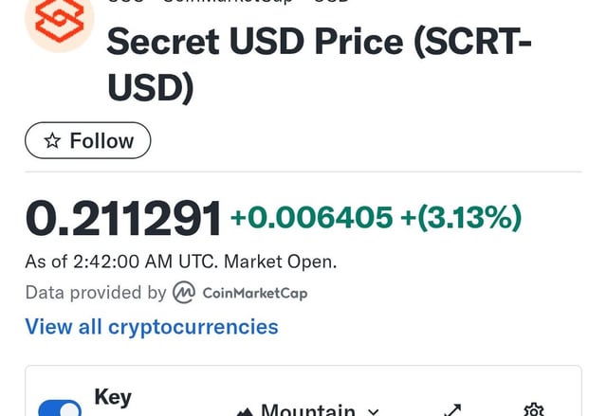Expand chart to full screen
The height and width of the screenshot is (416, 607).
click(452, 410)
